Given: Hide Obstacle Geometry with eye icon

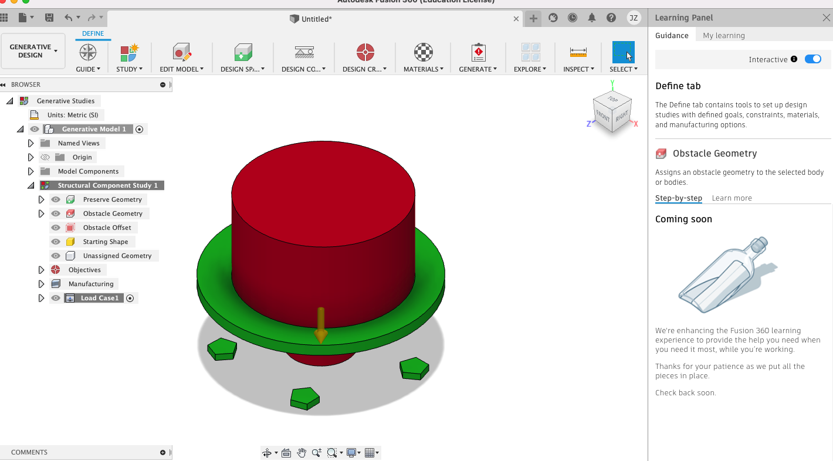Looking at the screenshot, I should tap(56, 213).
